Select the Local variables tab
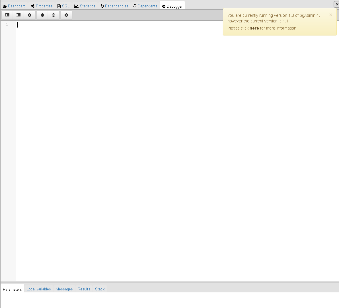 39,289
